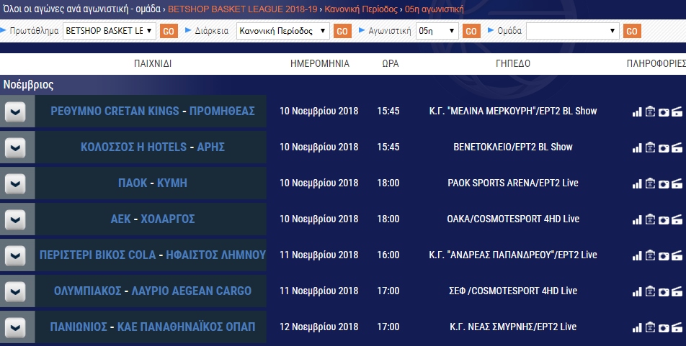Screen dimensions: 686x346
Task: Open clipboard report icon for Ολυμπιακός - Λαύριο game
Action: (x=650, y=291)
